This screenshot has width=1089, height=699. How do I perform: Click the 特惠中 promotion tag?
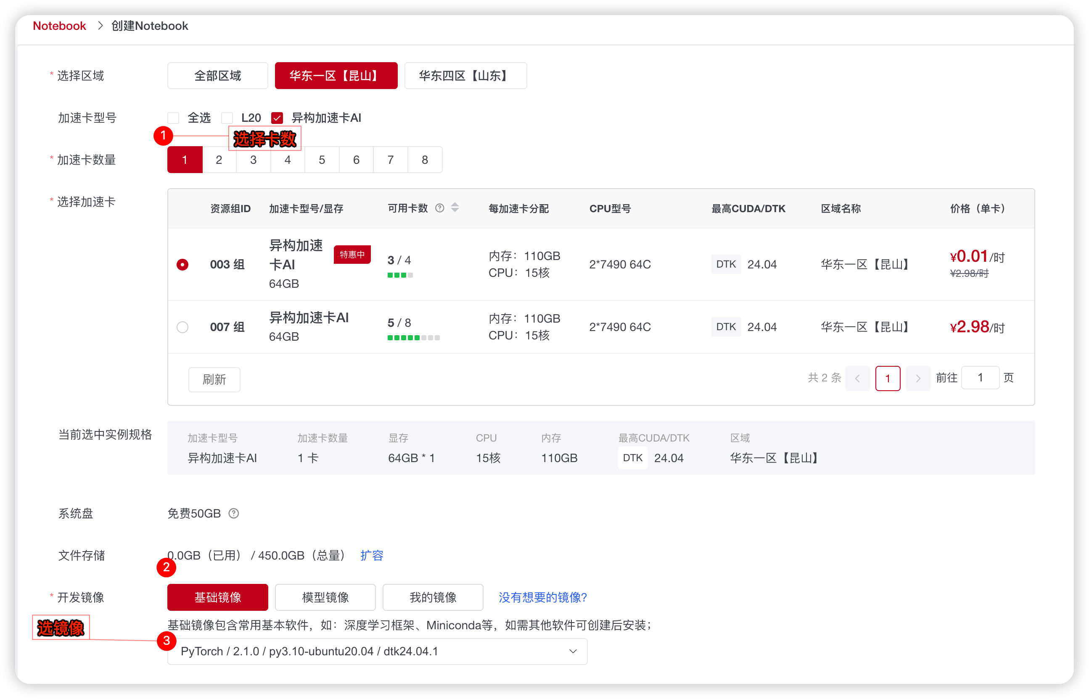(352, 255)
